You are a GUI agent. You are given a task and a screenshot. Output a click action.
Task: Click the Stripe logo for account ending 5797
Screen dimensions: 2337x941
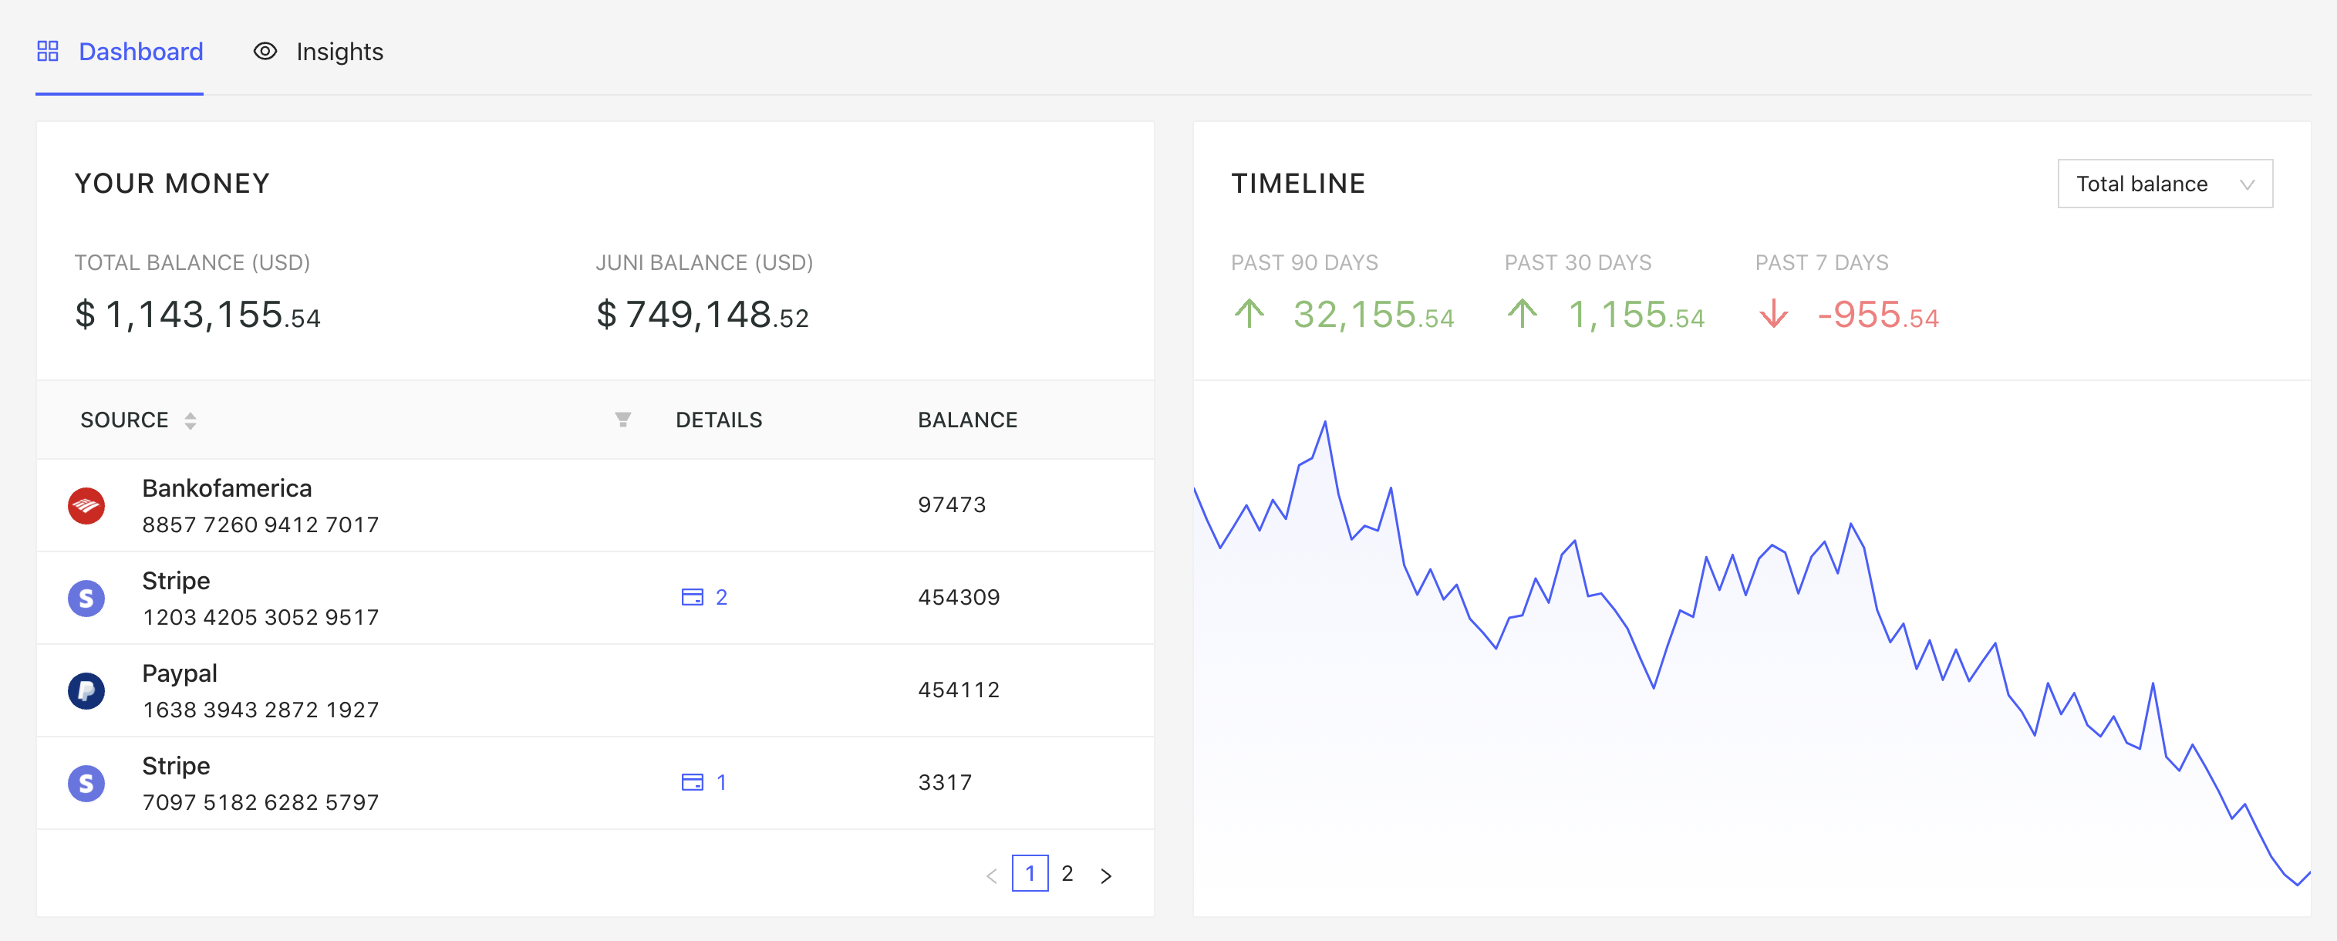[86, 783]
